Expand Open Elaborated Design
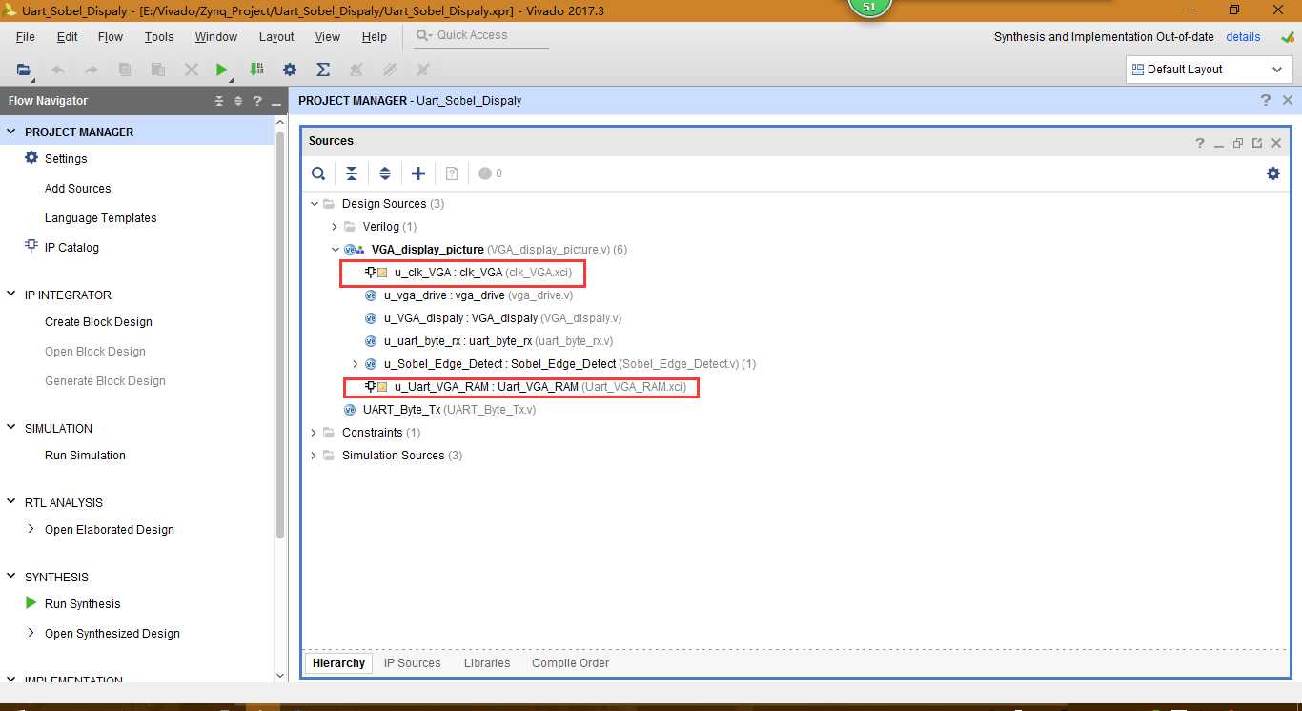Screen dimensions: 1302x711 click(x=31, y=529)
